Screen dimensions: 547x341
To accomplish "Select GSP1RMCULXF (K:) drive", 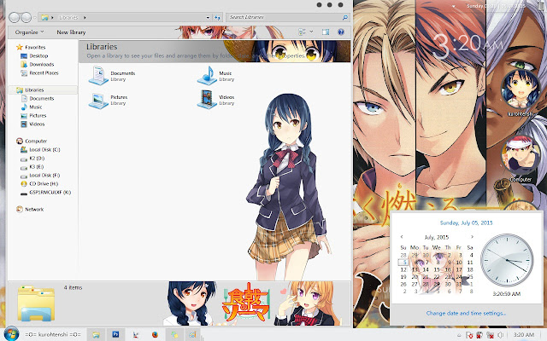I will (45, 192).
